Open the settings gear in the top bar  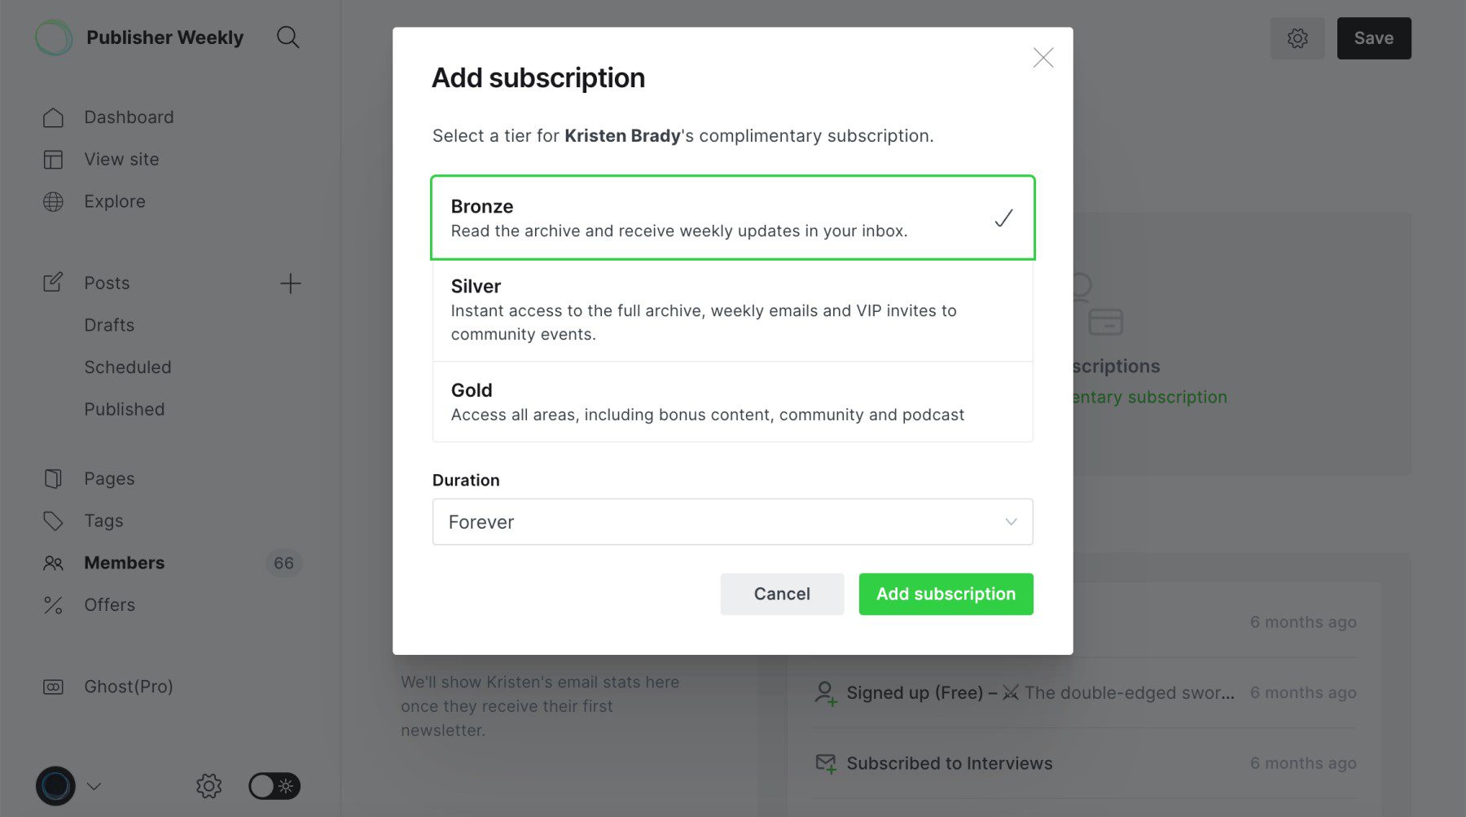1297,37
